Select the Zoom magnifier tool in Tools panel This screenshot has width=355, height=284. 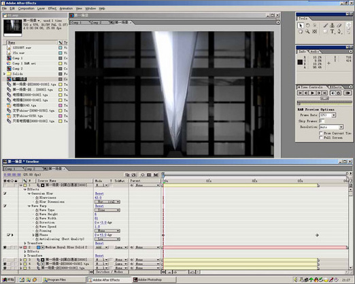307,31
